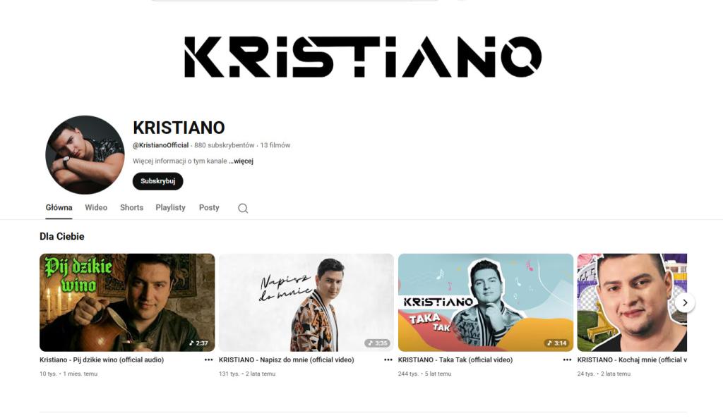Select the Główna tab
The image size is (723, 418).
(x=59, y=208)
